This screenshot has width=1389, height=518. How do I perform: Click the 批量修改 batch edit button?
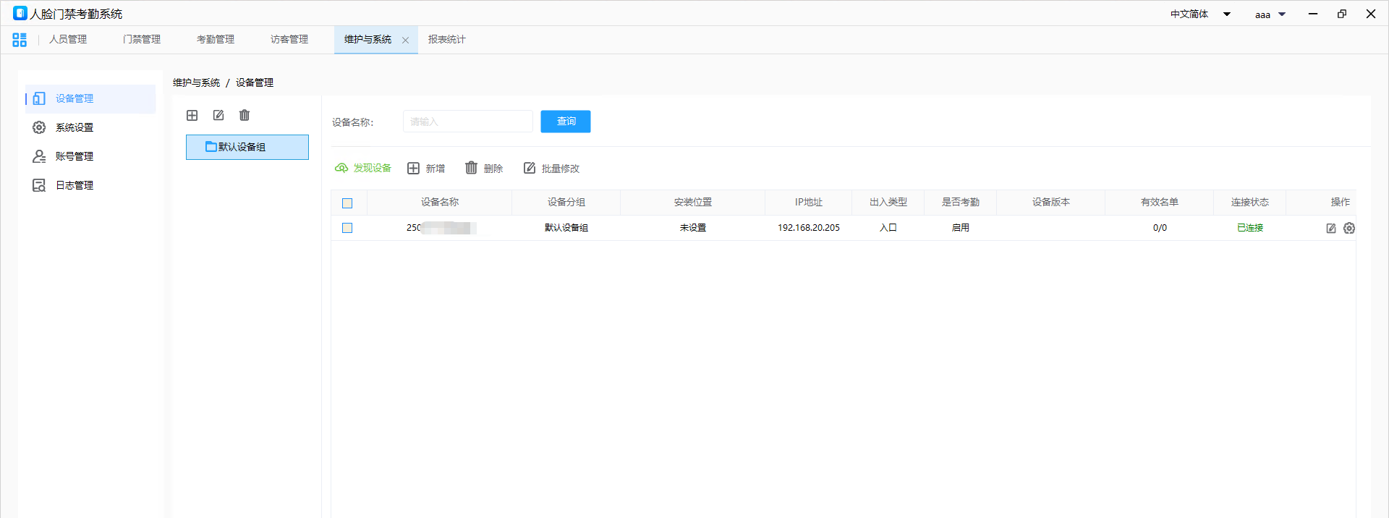(551, 169)
